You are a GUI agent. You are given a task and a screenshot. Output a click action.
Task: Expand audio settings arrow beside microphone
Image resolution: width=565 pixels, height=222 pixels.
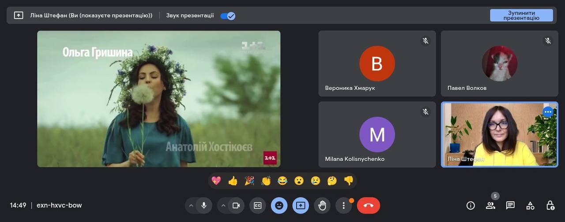point(191,205)
